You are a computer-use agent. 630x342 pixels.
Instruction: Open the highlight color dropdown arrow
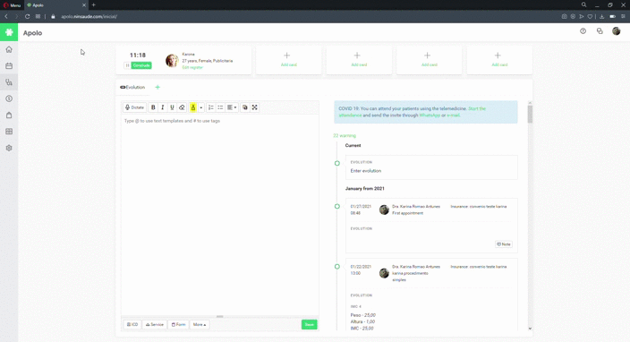tap(200, 107)
